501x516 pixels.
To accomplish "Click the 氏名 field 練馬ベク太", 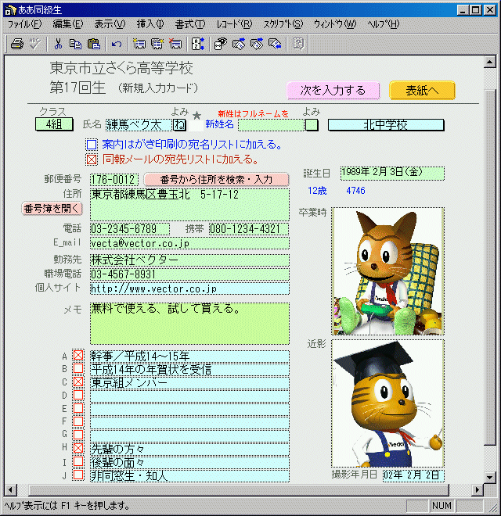I will click(139, 125).
